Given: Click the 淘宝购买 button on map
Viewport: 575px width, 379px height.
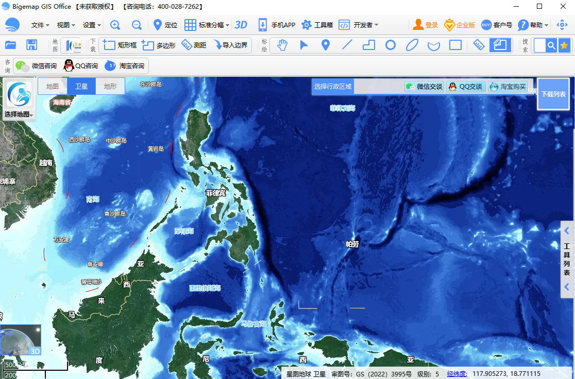Looking at the screenshot, I should pyautogui.click(x=508, y=87).
